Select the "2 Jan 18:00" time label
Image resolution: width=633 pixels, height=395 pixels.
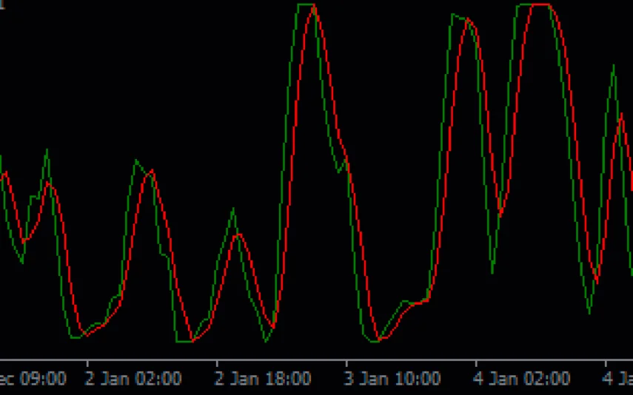coord(263,379)
